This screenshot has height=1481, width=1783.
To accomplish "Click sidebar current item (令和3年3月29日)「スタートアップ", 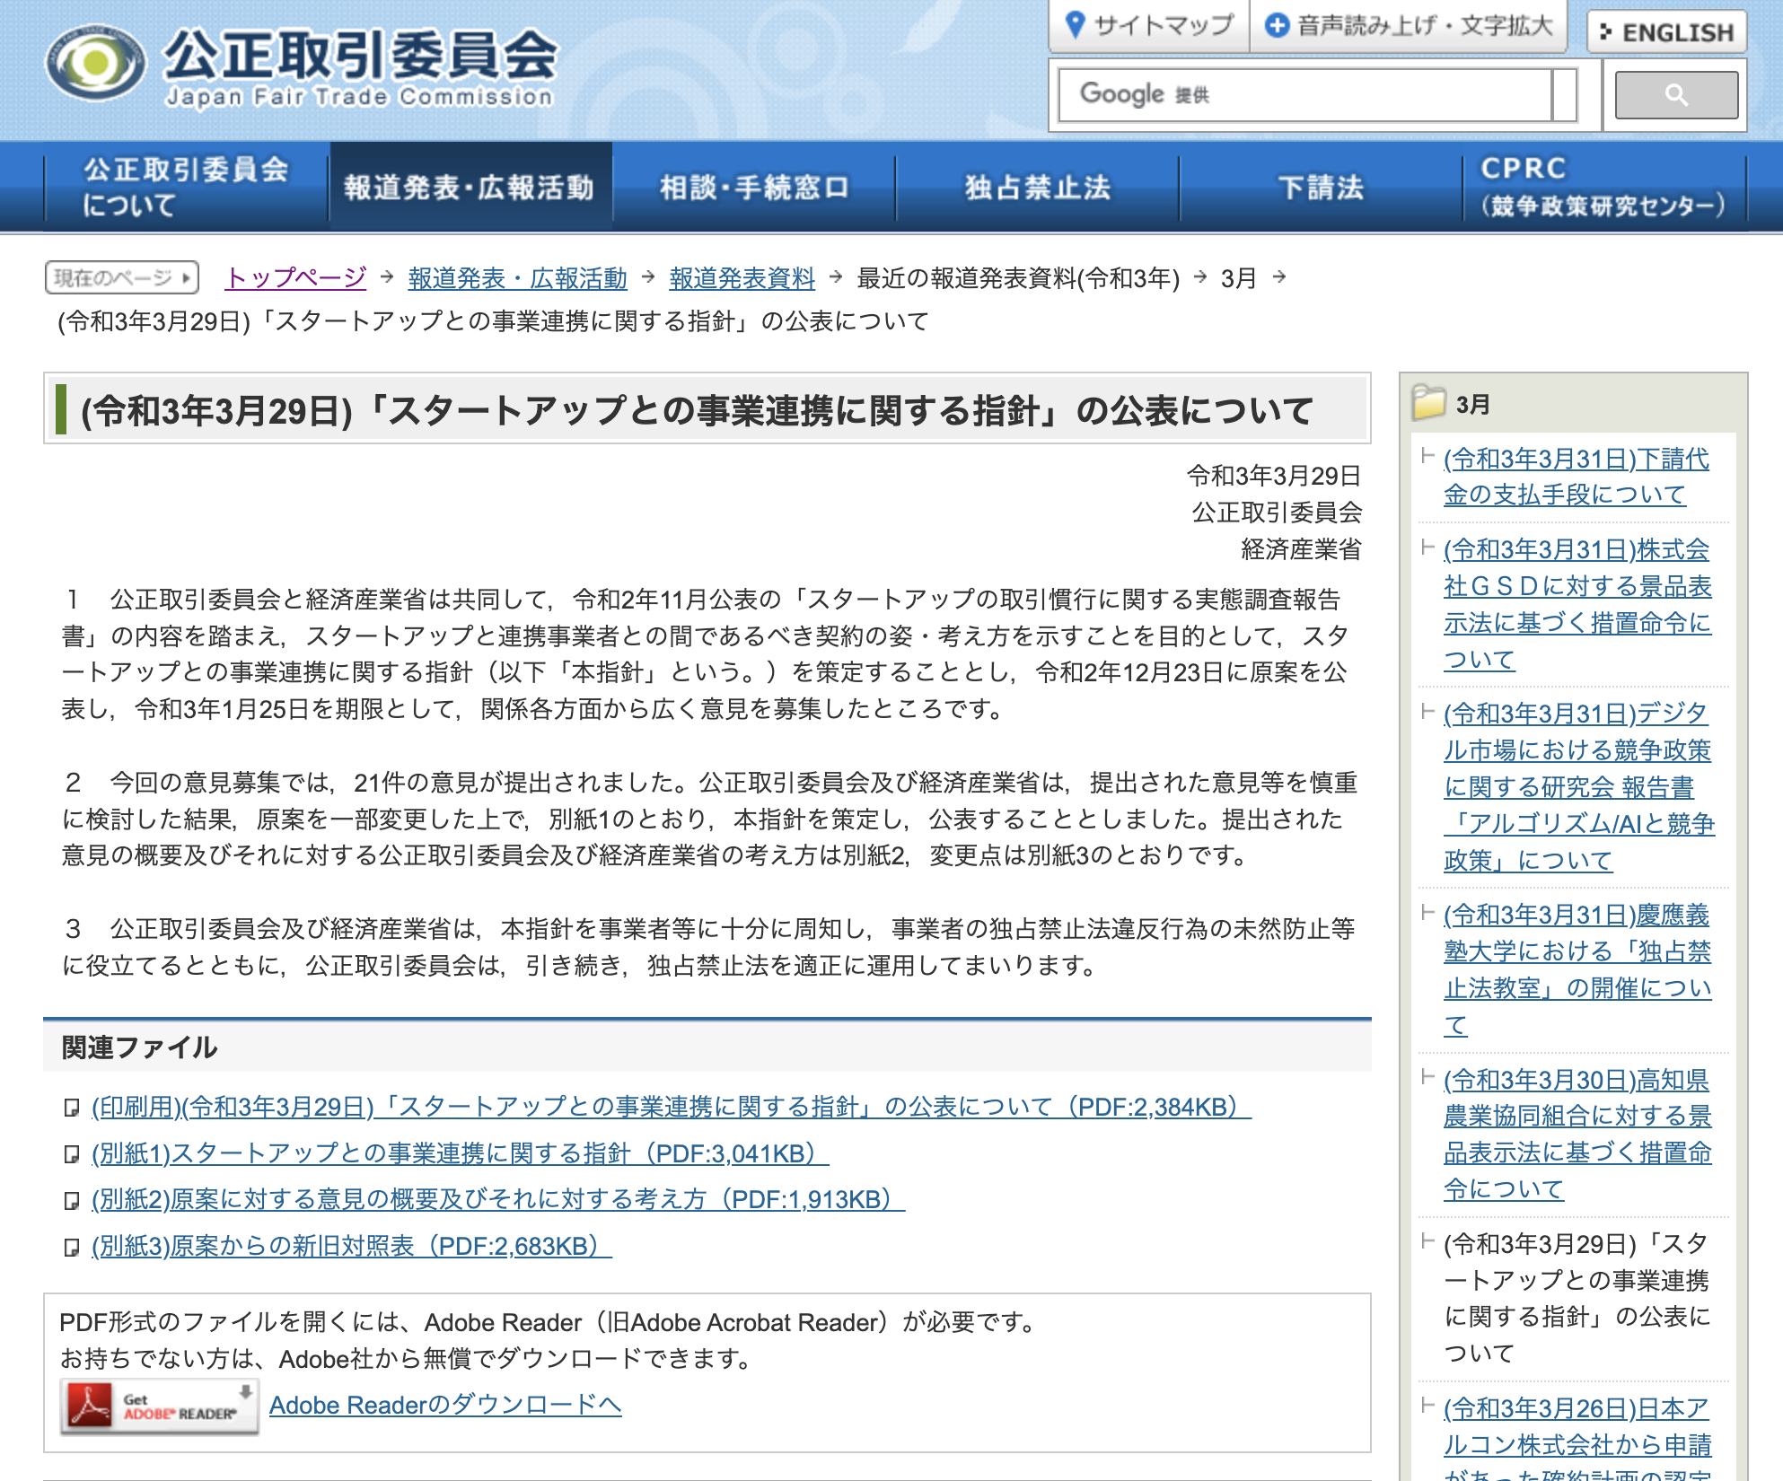I will pos(1577,1298).
